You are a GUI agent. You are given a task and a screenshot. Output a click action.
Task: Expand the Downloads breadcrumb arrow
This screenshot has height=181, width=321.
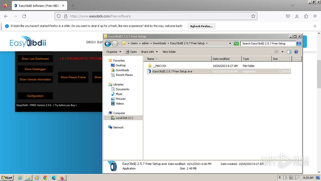pos(168,43)
